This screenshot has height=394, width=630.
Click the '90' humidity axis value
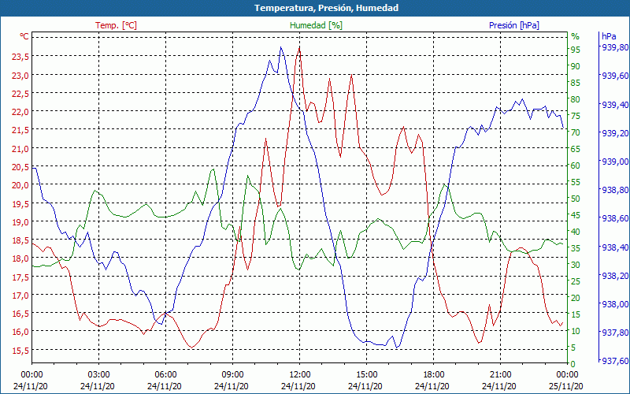pyautogui.click(x=576, y=66)
